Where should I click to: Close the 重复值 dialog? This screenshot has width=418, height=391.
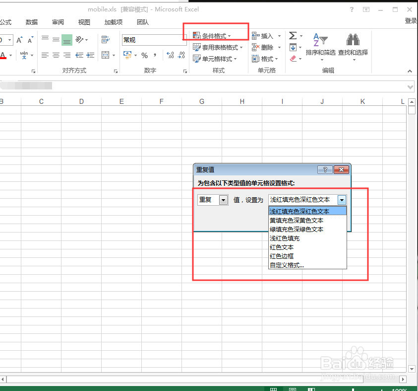[341, 169]
